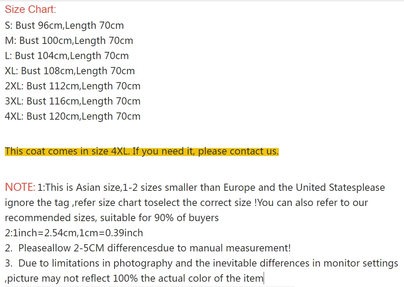Click the '4XL: Bust 120cm' size line

pos(73,117)
